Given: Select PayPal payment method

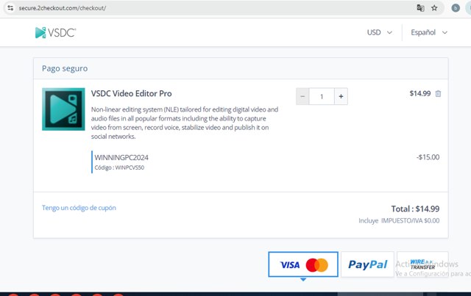Looking at the screenshot, I should [367, 264].
